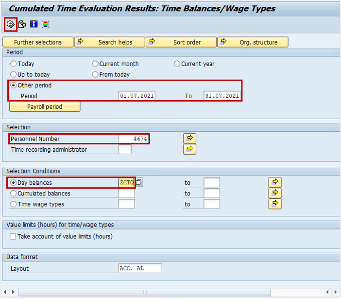Choose the From today option
This screenshot has height=299, width=341.
(x=95, y=74)
